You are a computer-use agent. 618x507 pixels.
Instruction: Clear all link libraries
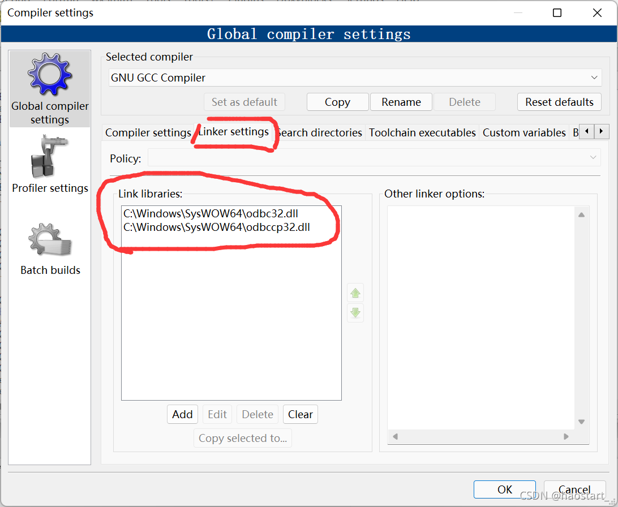tap(301, 414)
